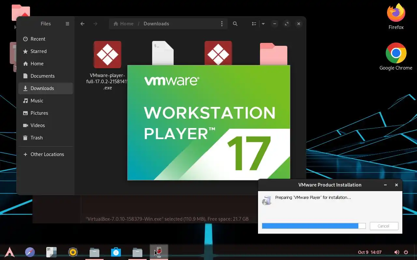Open the calendar app in the taskbar

[51, 252]
